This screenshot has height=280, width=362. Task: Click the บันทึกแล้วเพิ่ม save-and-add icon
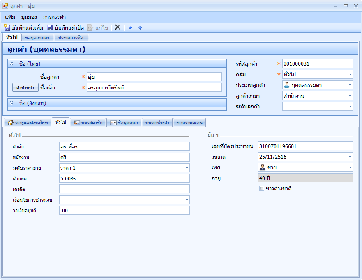(7, 27)
